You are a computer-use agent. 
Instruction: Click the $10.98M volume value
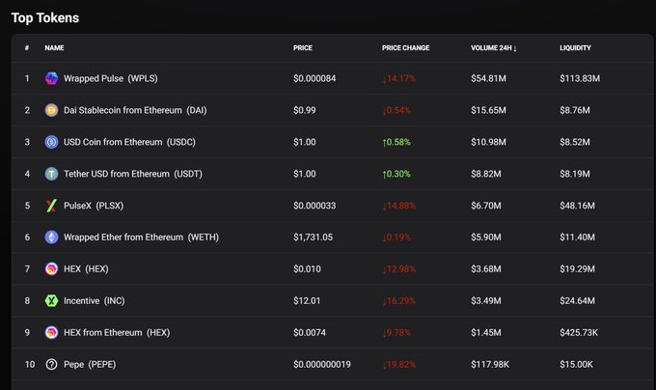tap(489, 142)
